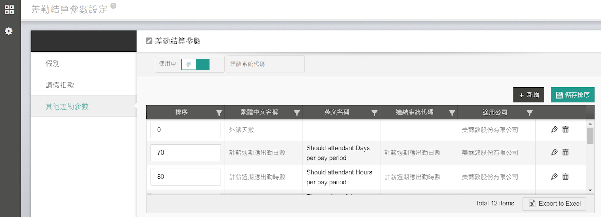Delete the 計薪週期應出勤時數 row
Screen dimensions: 601x217
point(565,177)
